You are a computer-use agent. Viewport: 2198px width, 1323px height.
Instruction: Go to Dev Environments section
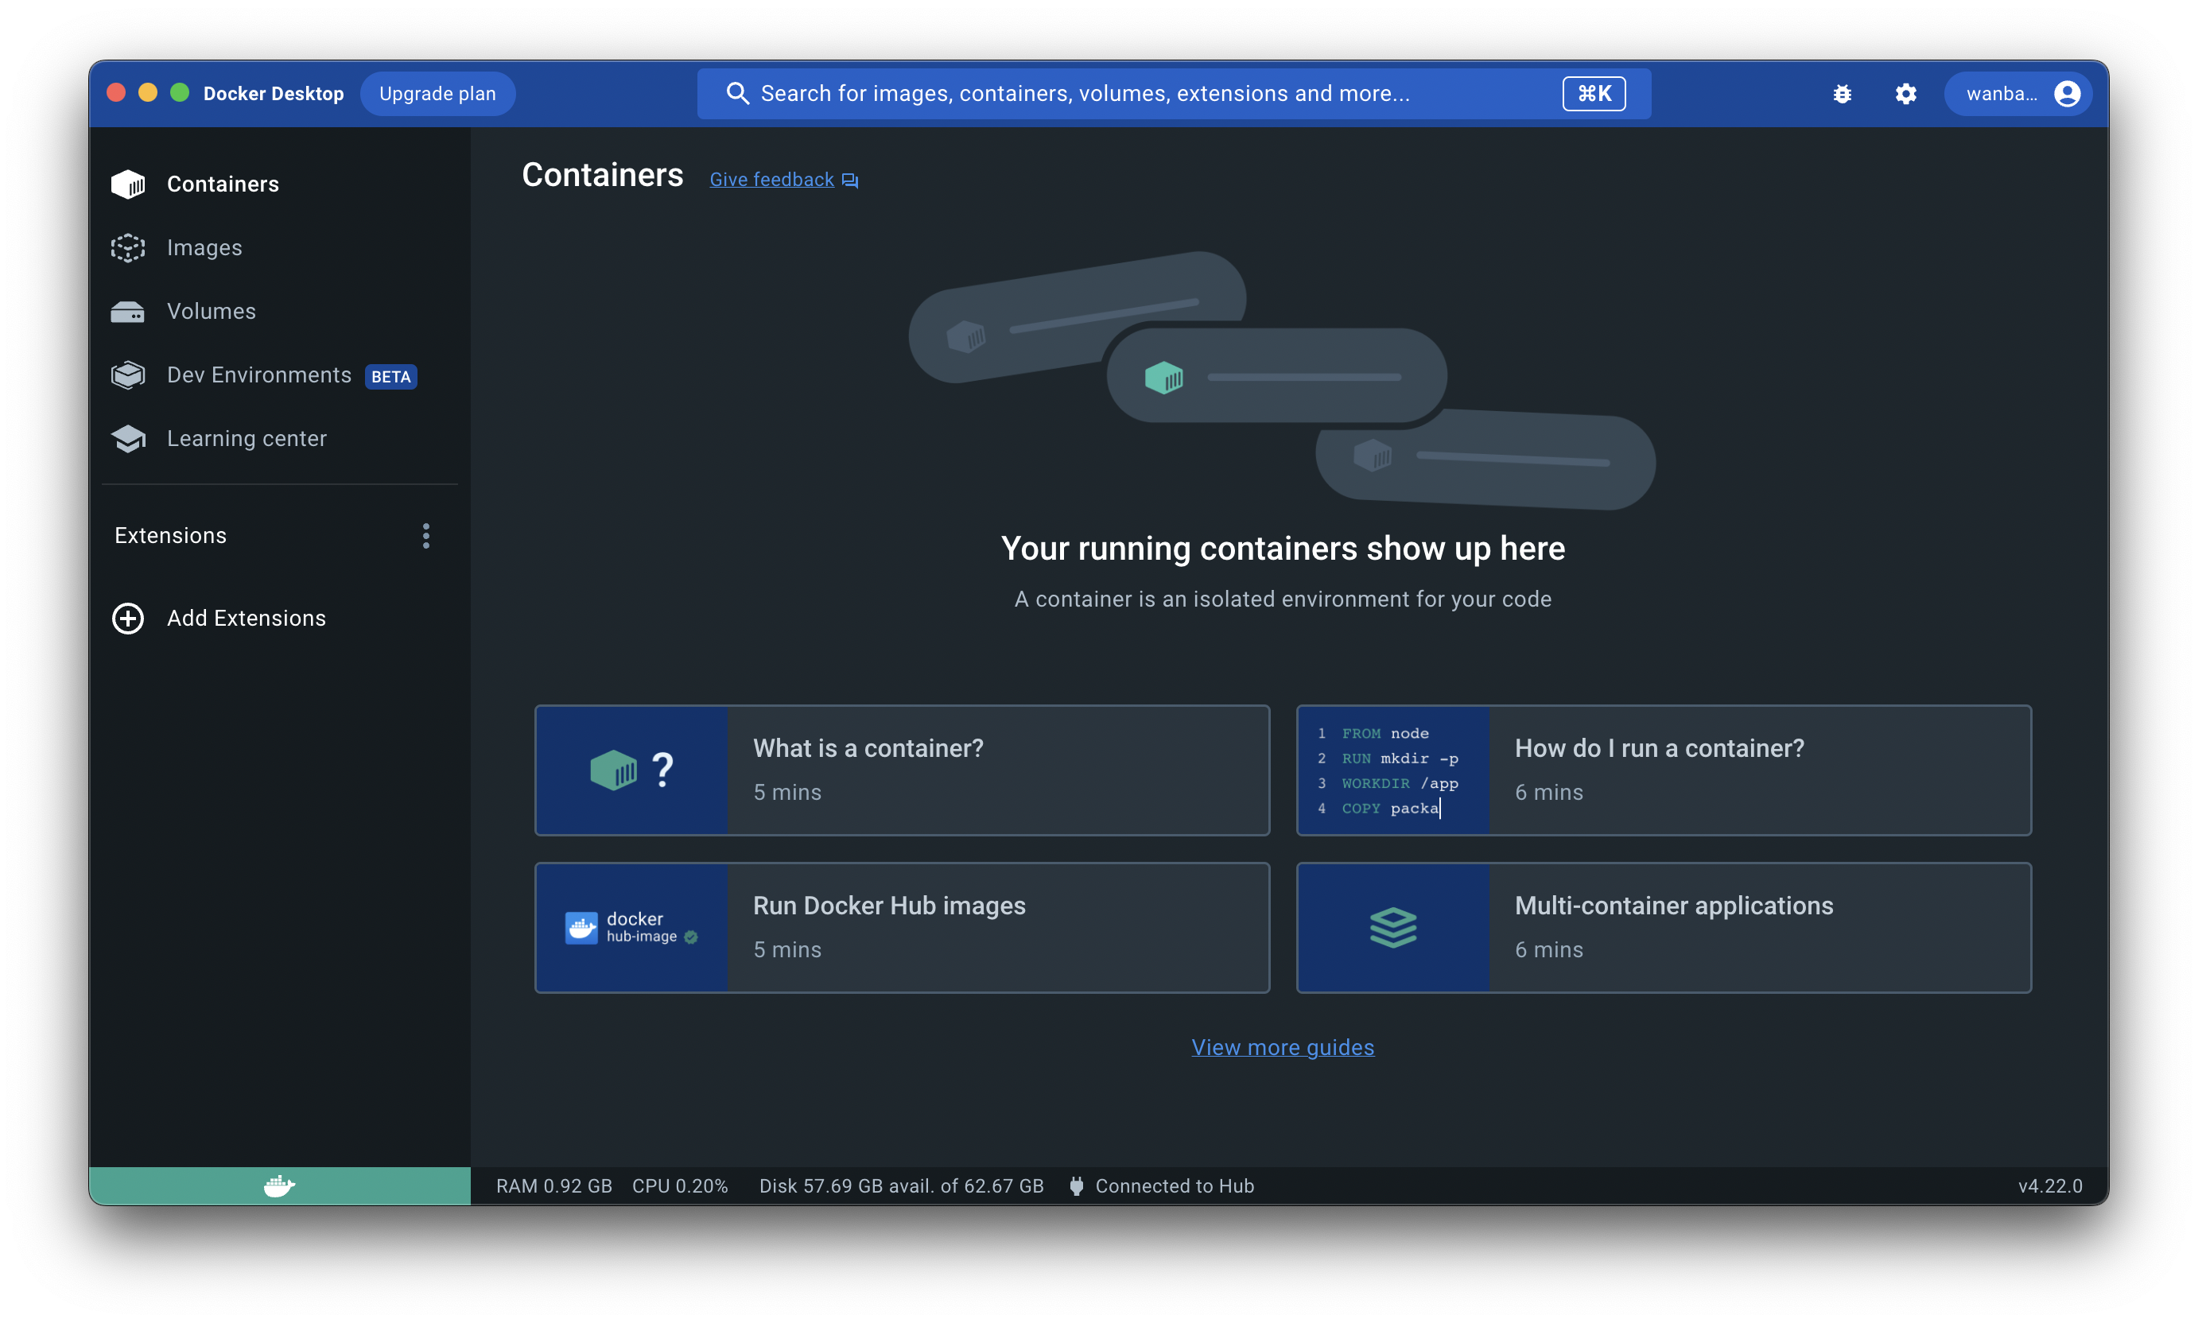[x=258, y=375]
